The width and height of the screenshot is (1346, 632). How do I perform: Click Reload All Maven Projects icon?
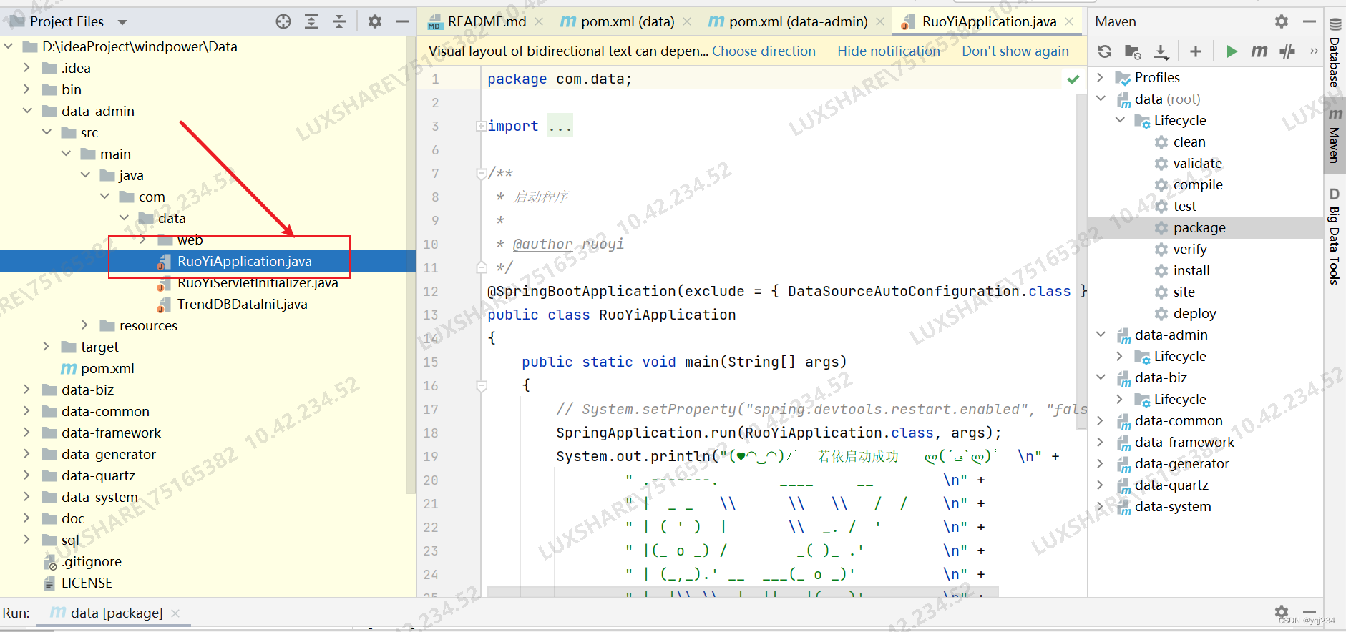[1105, 51]
